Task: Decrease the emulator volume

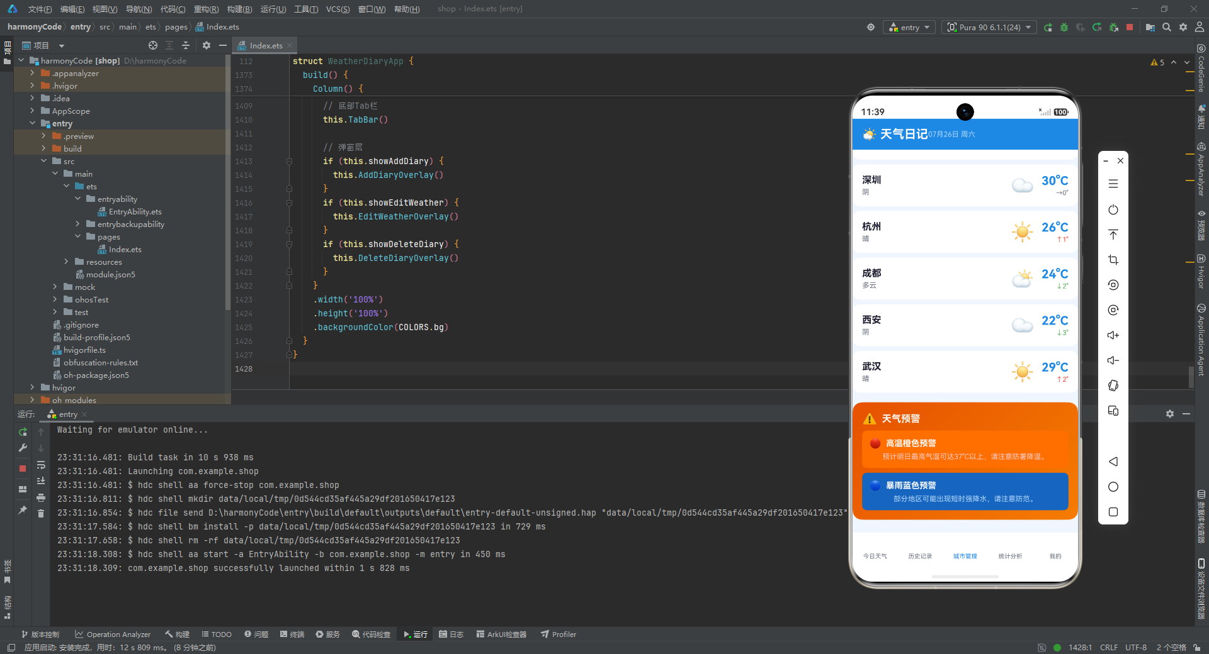Action: (x=1113, y=360)
